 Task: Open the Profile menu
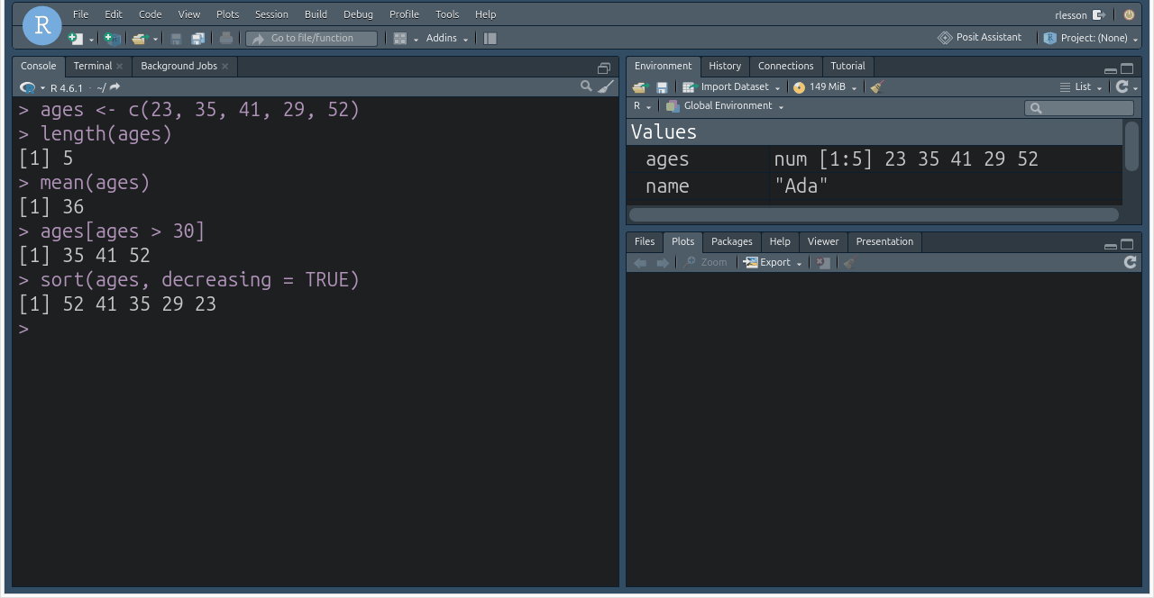tap(404, 14)
